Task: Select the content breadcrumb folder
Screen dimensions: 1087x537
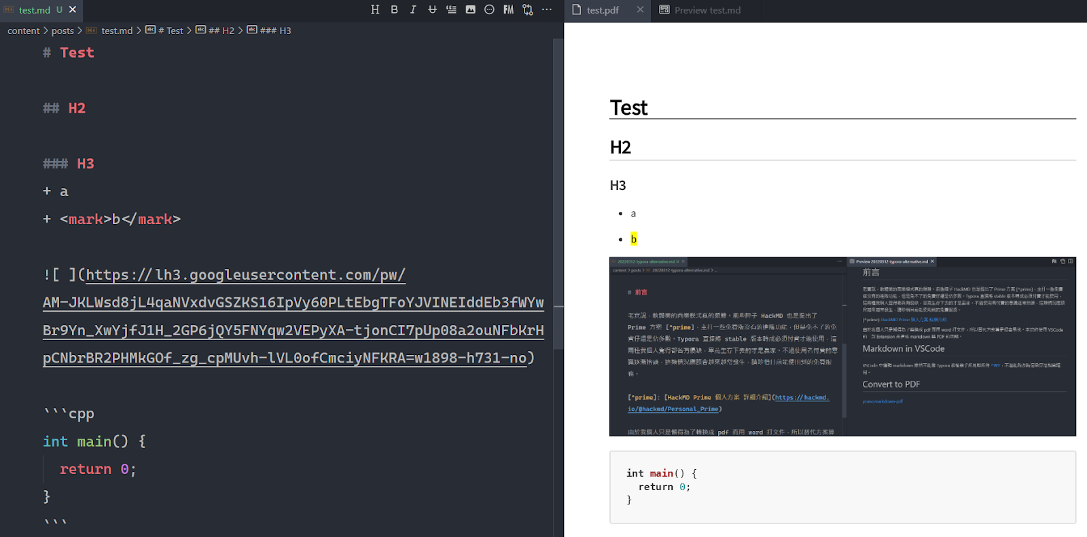Action: click(x=24, y=31)
